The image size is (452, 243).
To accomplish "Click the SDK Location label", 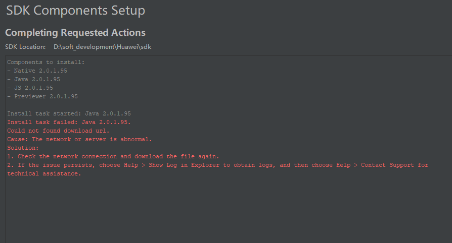I will (x=25, y=47).
